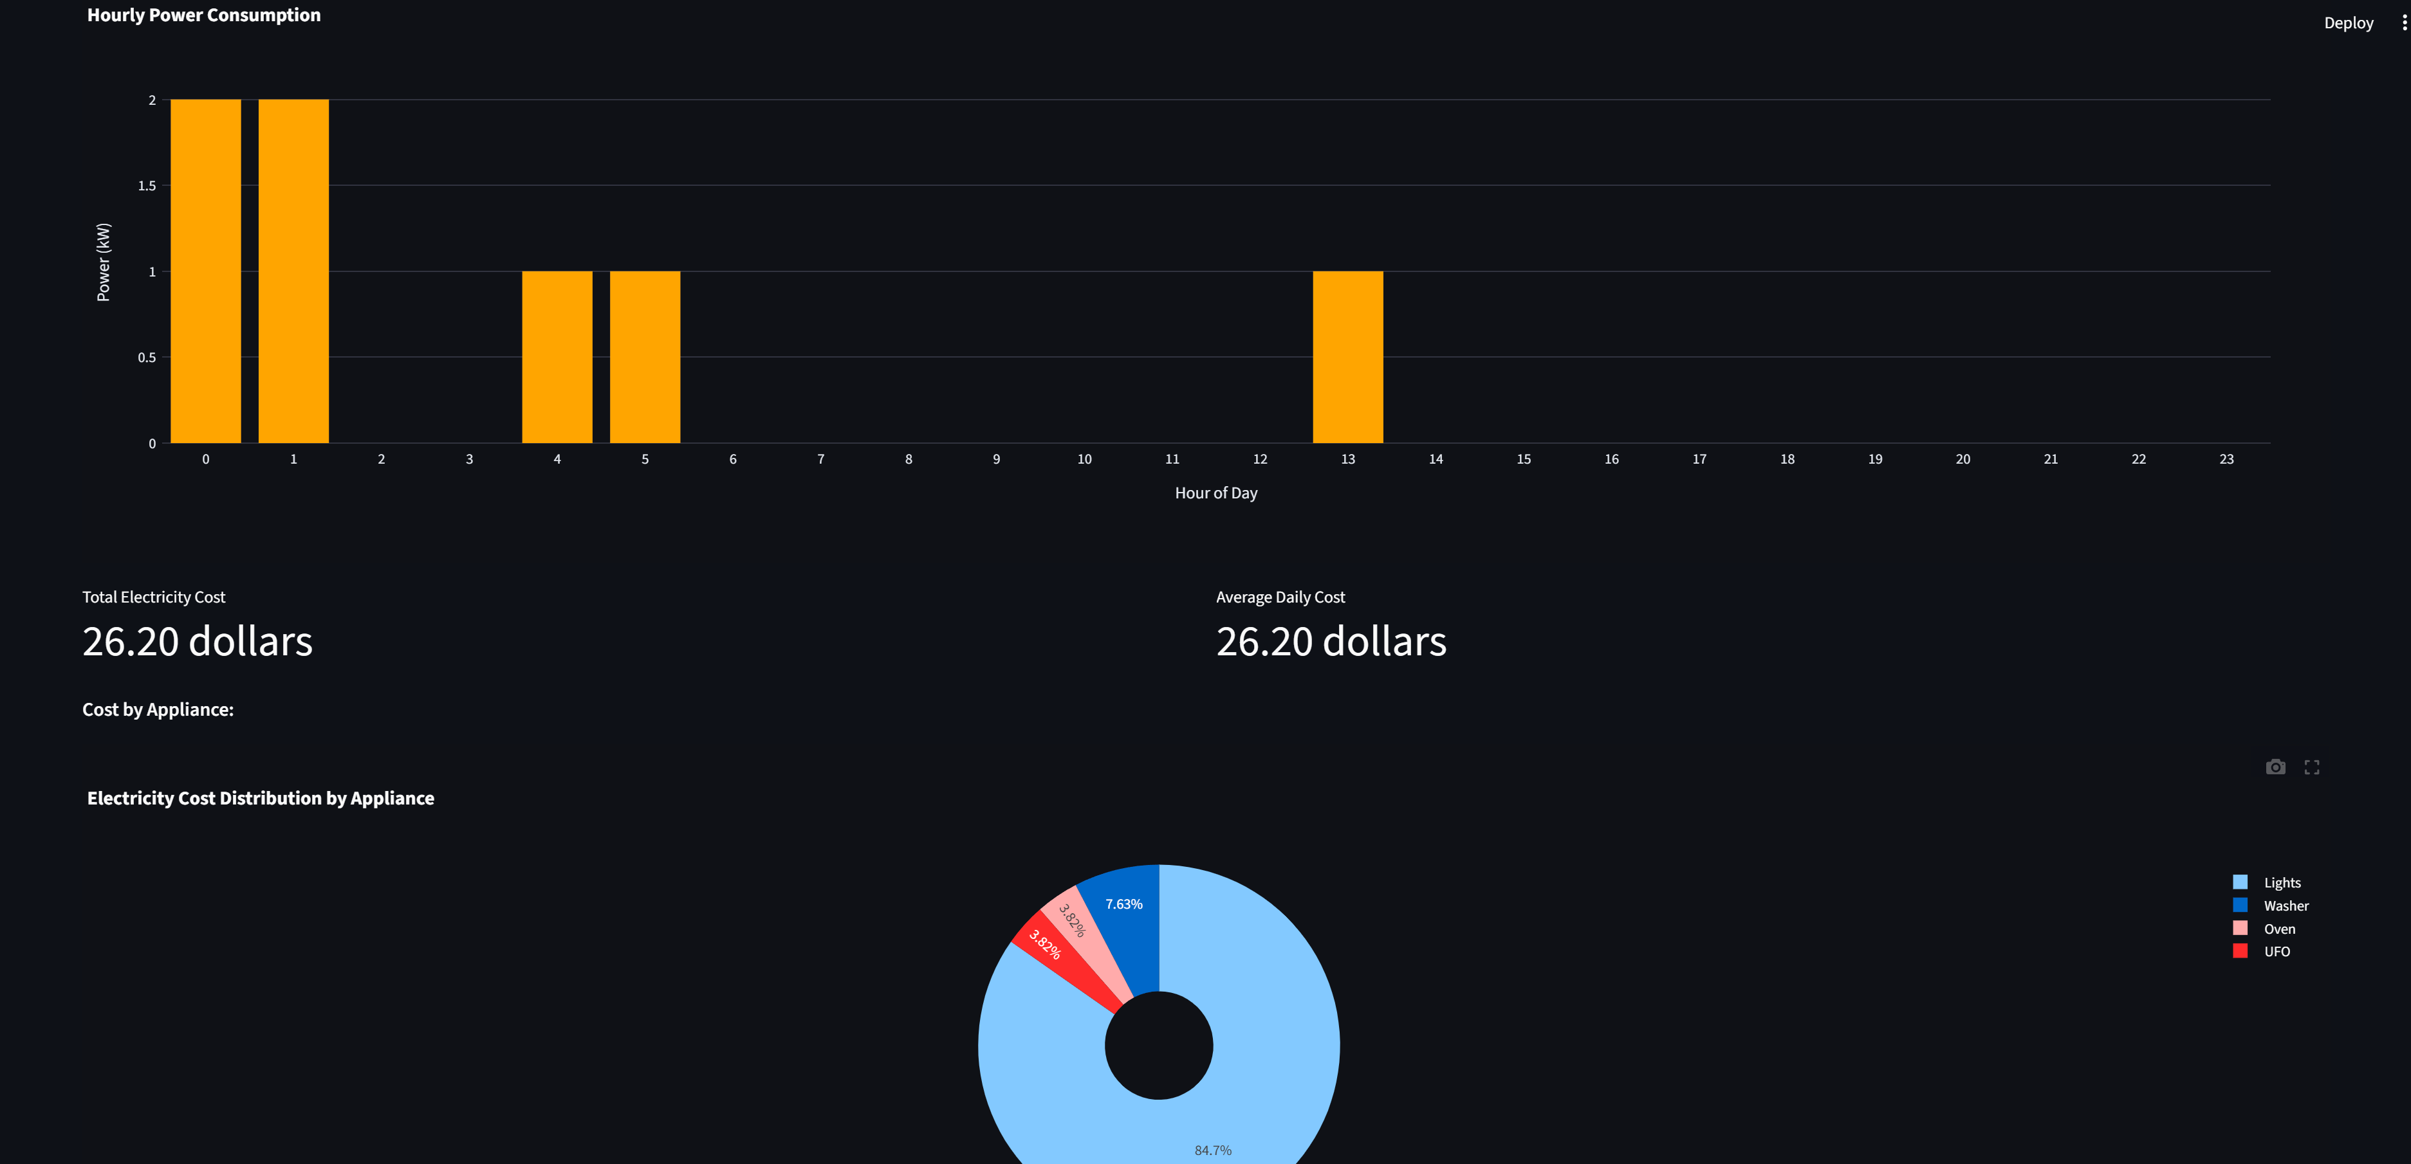Toggle the Washer legend swatch

(2240, 905)
